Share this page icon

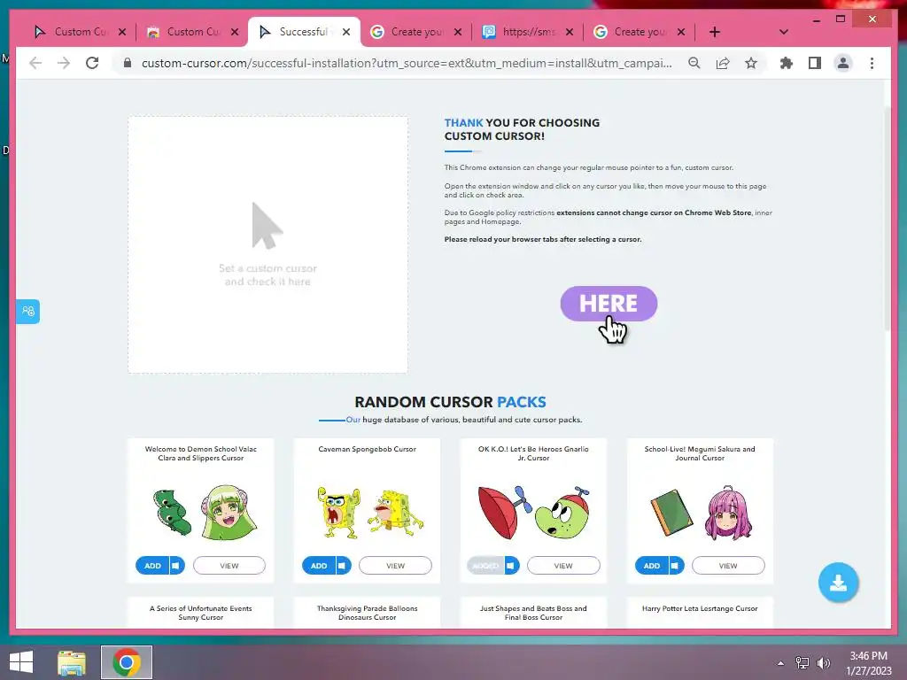pos(723,63)
